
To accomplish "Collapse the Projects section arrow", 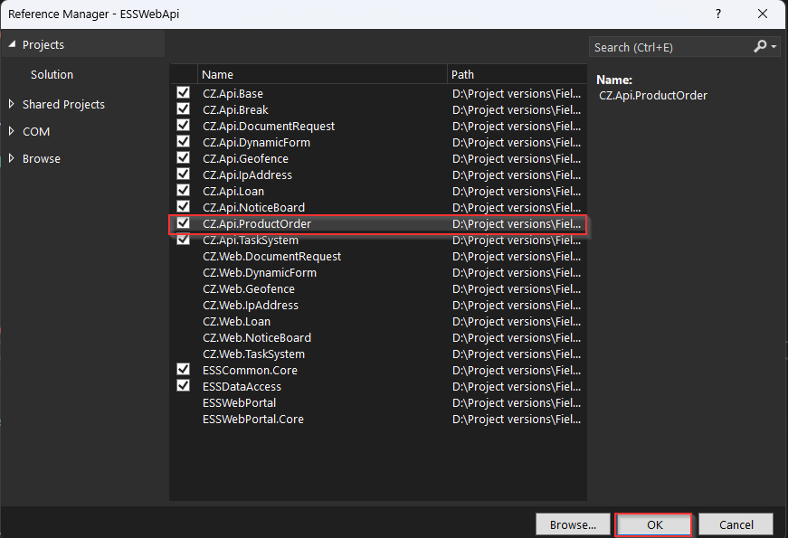I will click(12, 44).
